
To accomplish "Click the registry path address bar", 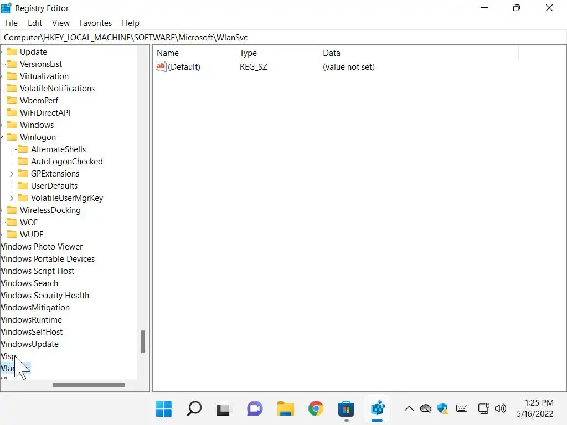I will tap(283, 38).
